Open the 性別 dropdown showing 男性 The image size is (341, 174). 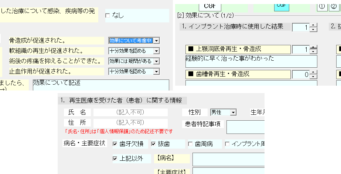click(x=233, y=112)
